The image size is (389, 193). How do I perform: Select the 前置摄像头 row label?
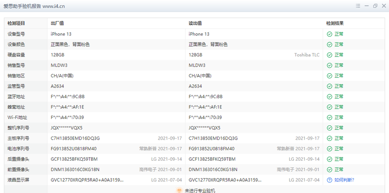point(18,170)
